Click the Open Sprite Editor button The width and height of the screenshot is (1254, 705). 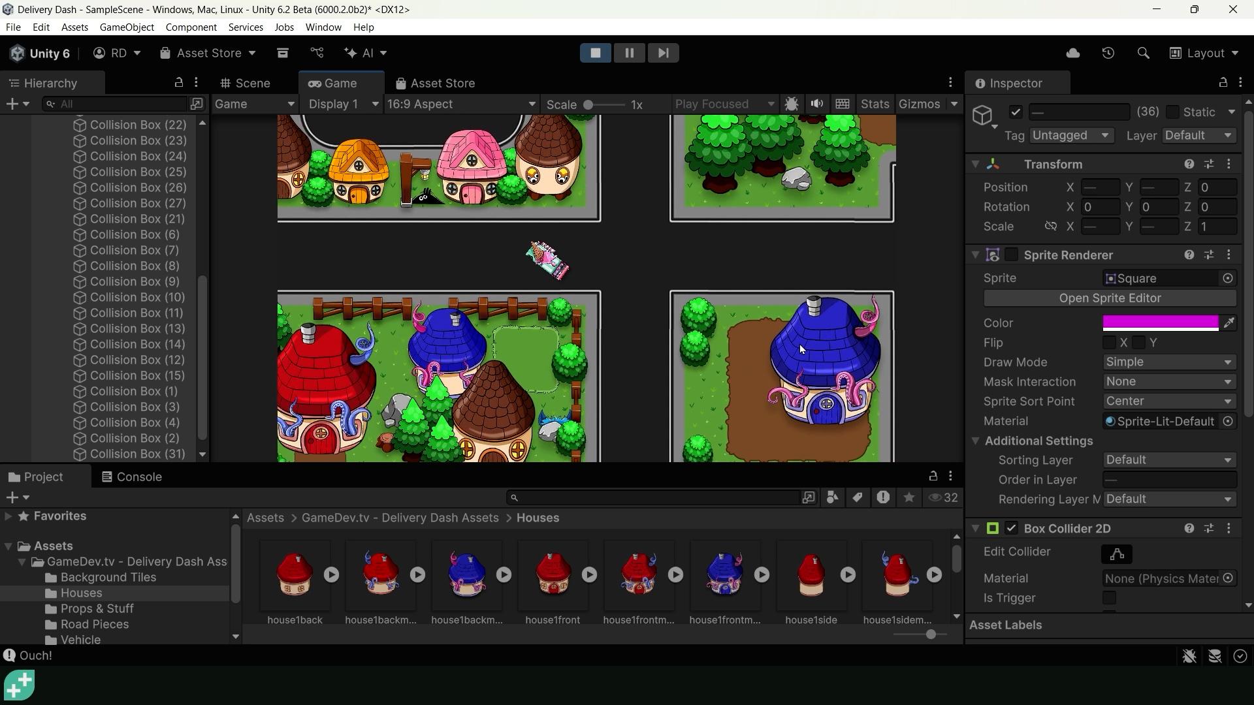1110,298
